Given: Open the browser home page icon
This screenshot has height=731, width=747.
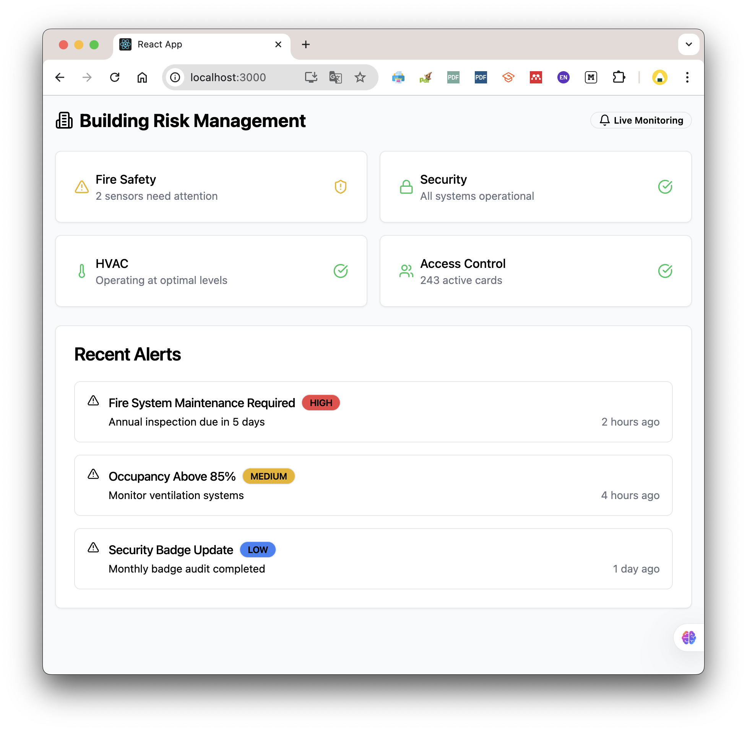Looking at the screenshot, I should (x=142, y=78).
